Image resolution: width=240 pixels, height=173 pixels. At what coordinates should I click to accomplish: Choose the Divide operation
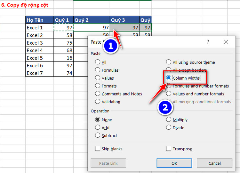tap(169, 127)
